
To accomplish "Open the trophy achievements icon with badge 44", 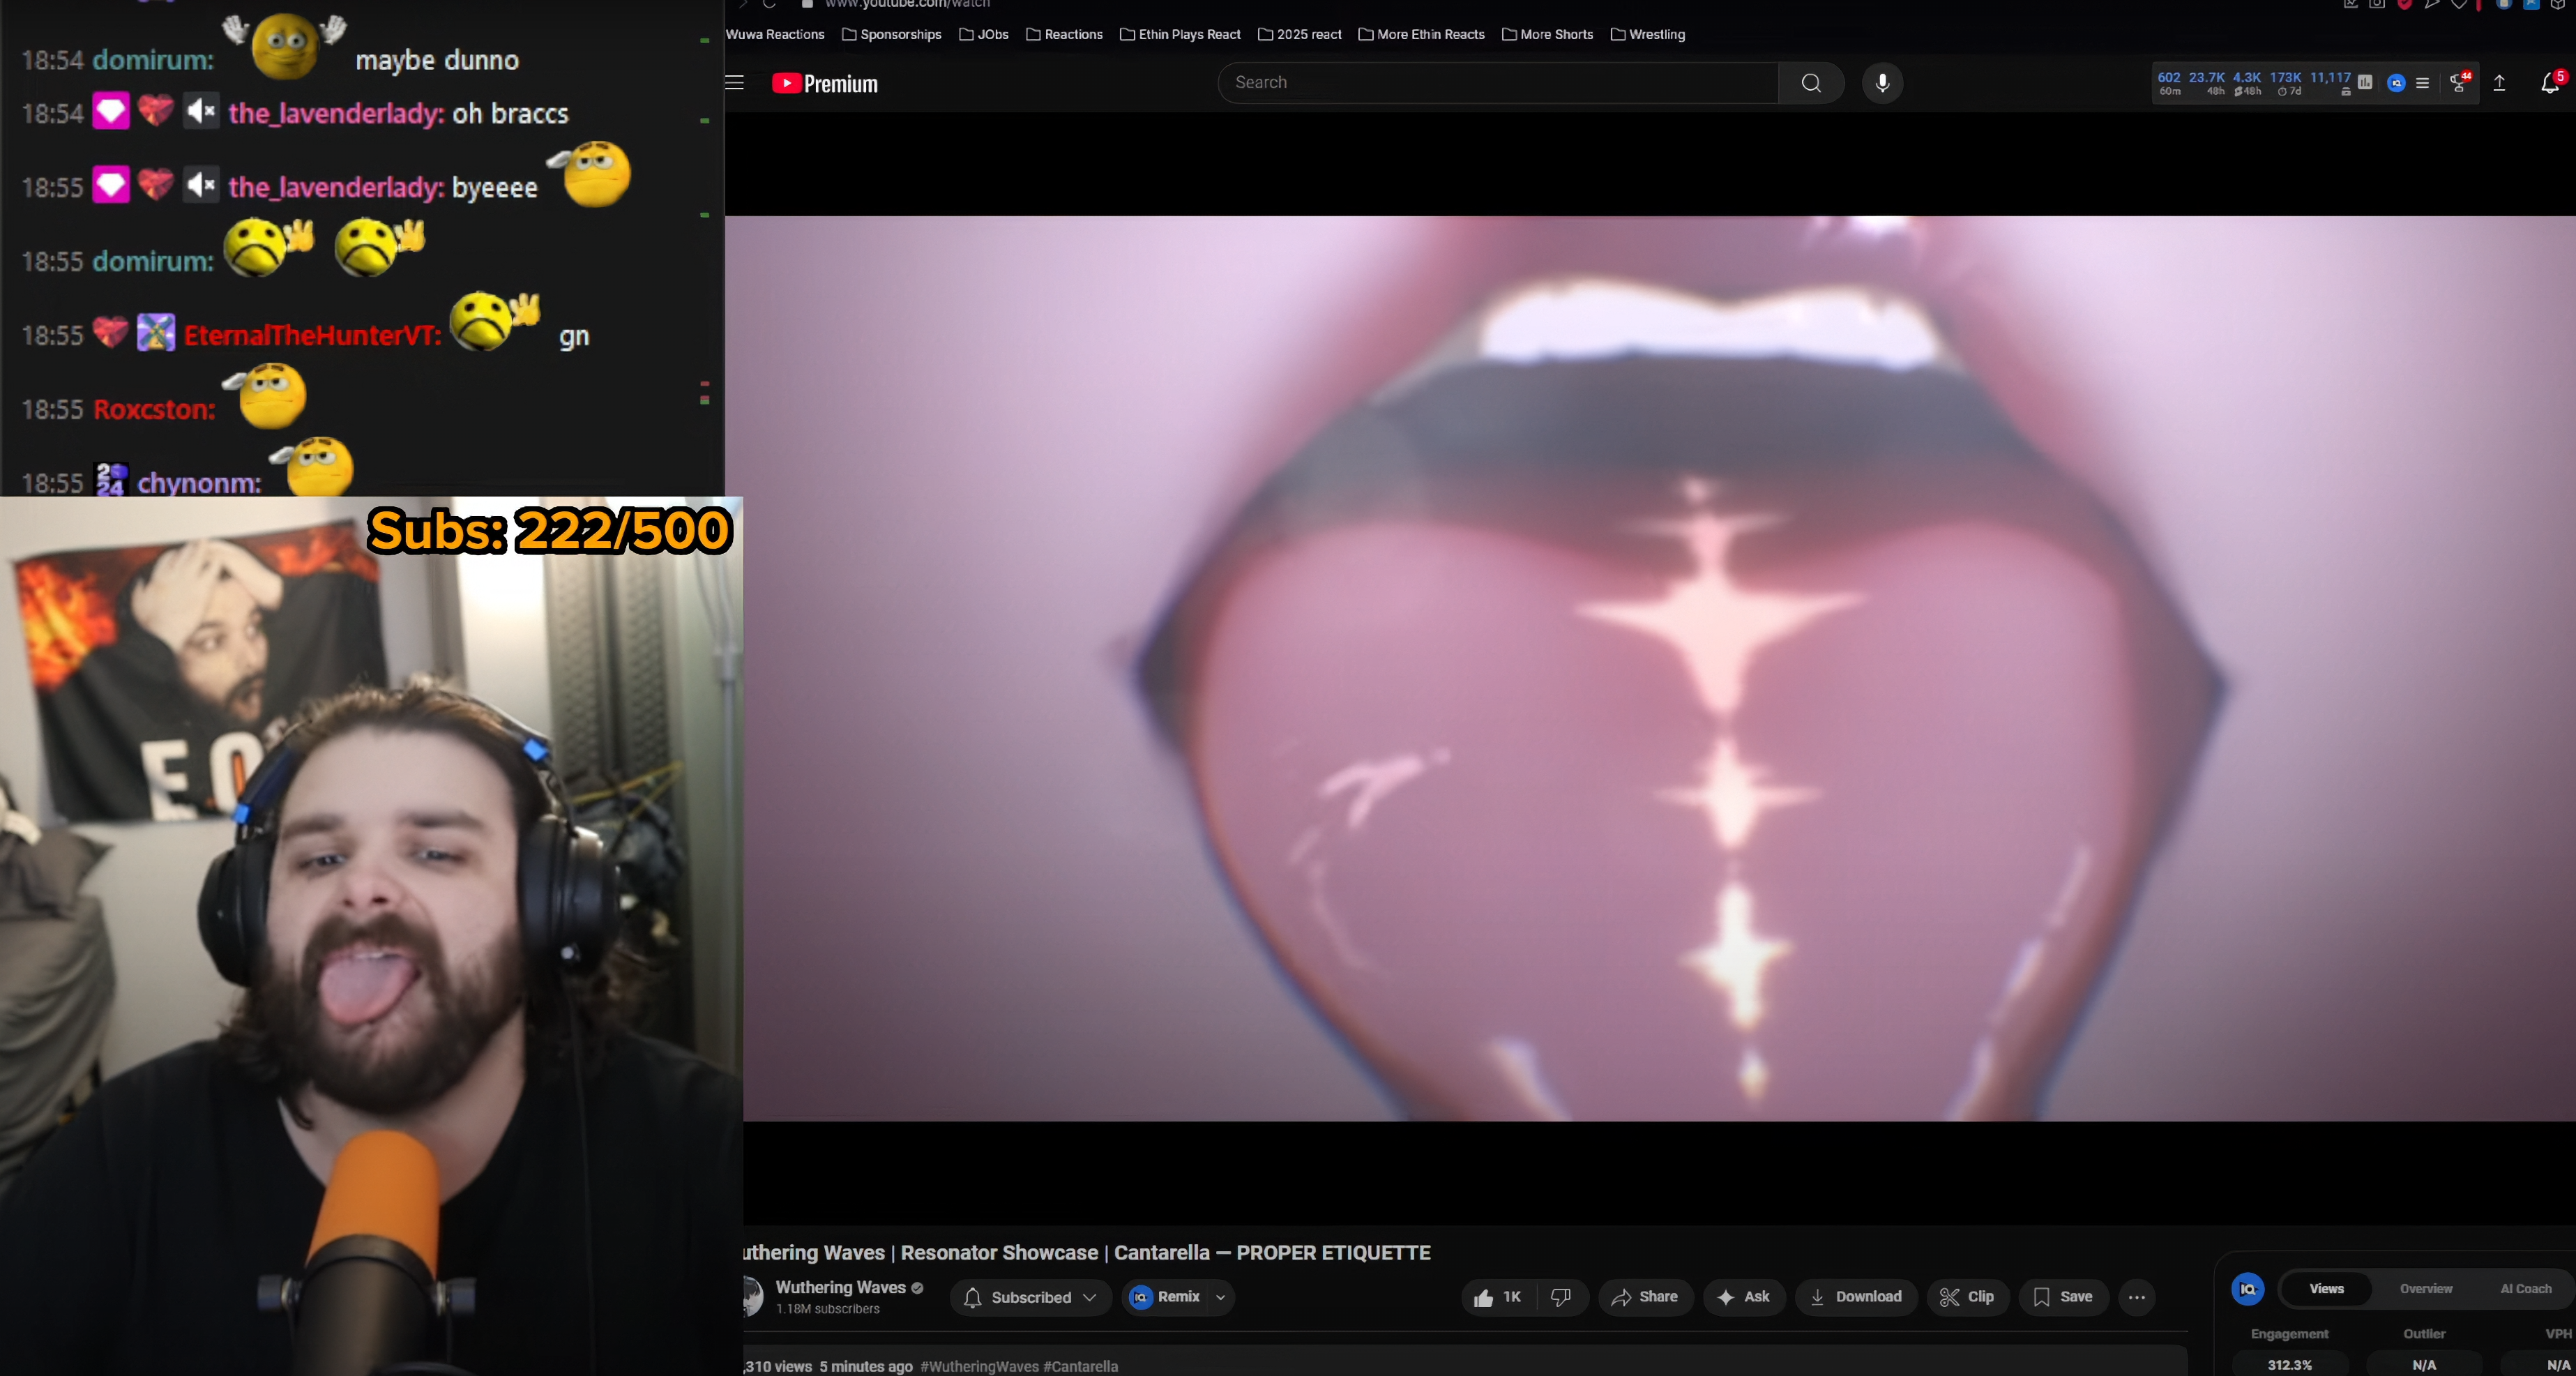I will pyautogui.click(x=2459, y=83).
